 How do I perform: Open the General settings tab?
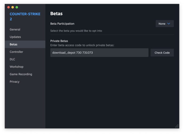(15, 29)
